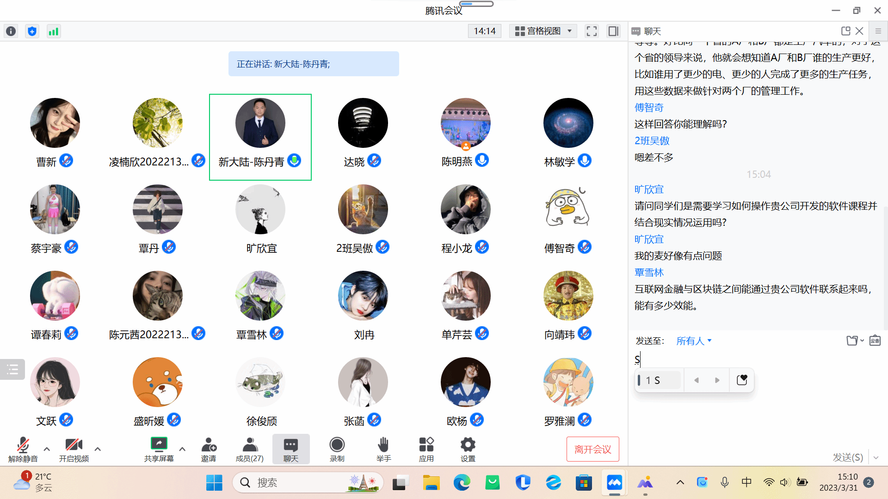Viewport: 888px width, 499px height.
Task: Click the Leave Meeting (离开会议) button
Action: (592, 449)
